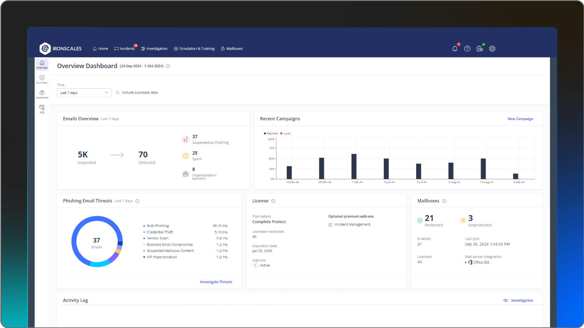Open the Last 7 days time dropdown
584x328 pixels.
pyautogui.click(x=84, y=92)
